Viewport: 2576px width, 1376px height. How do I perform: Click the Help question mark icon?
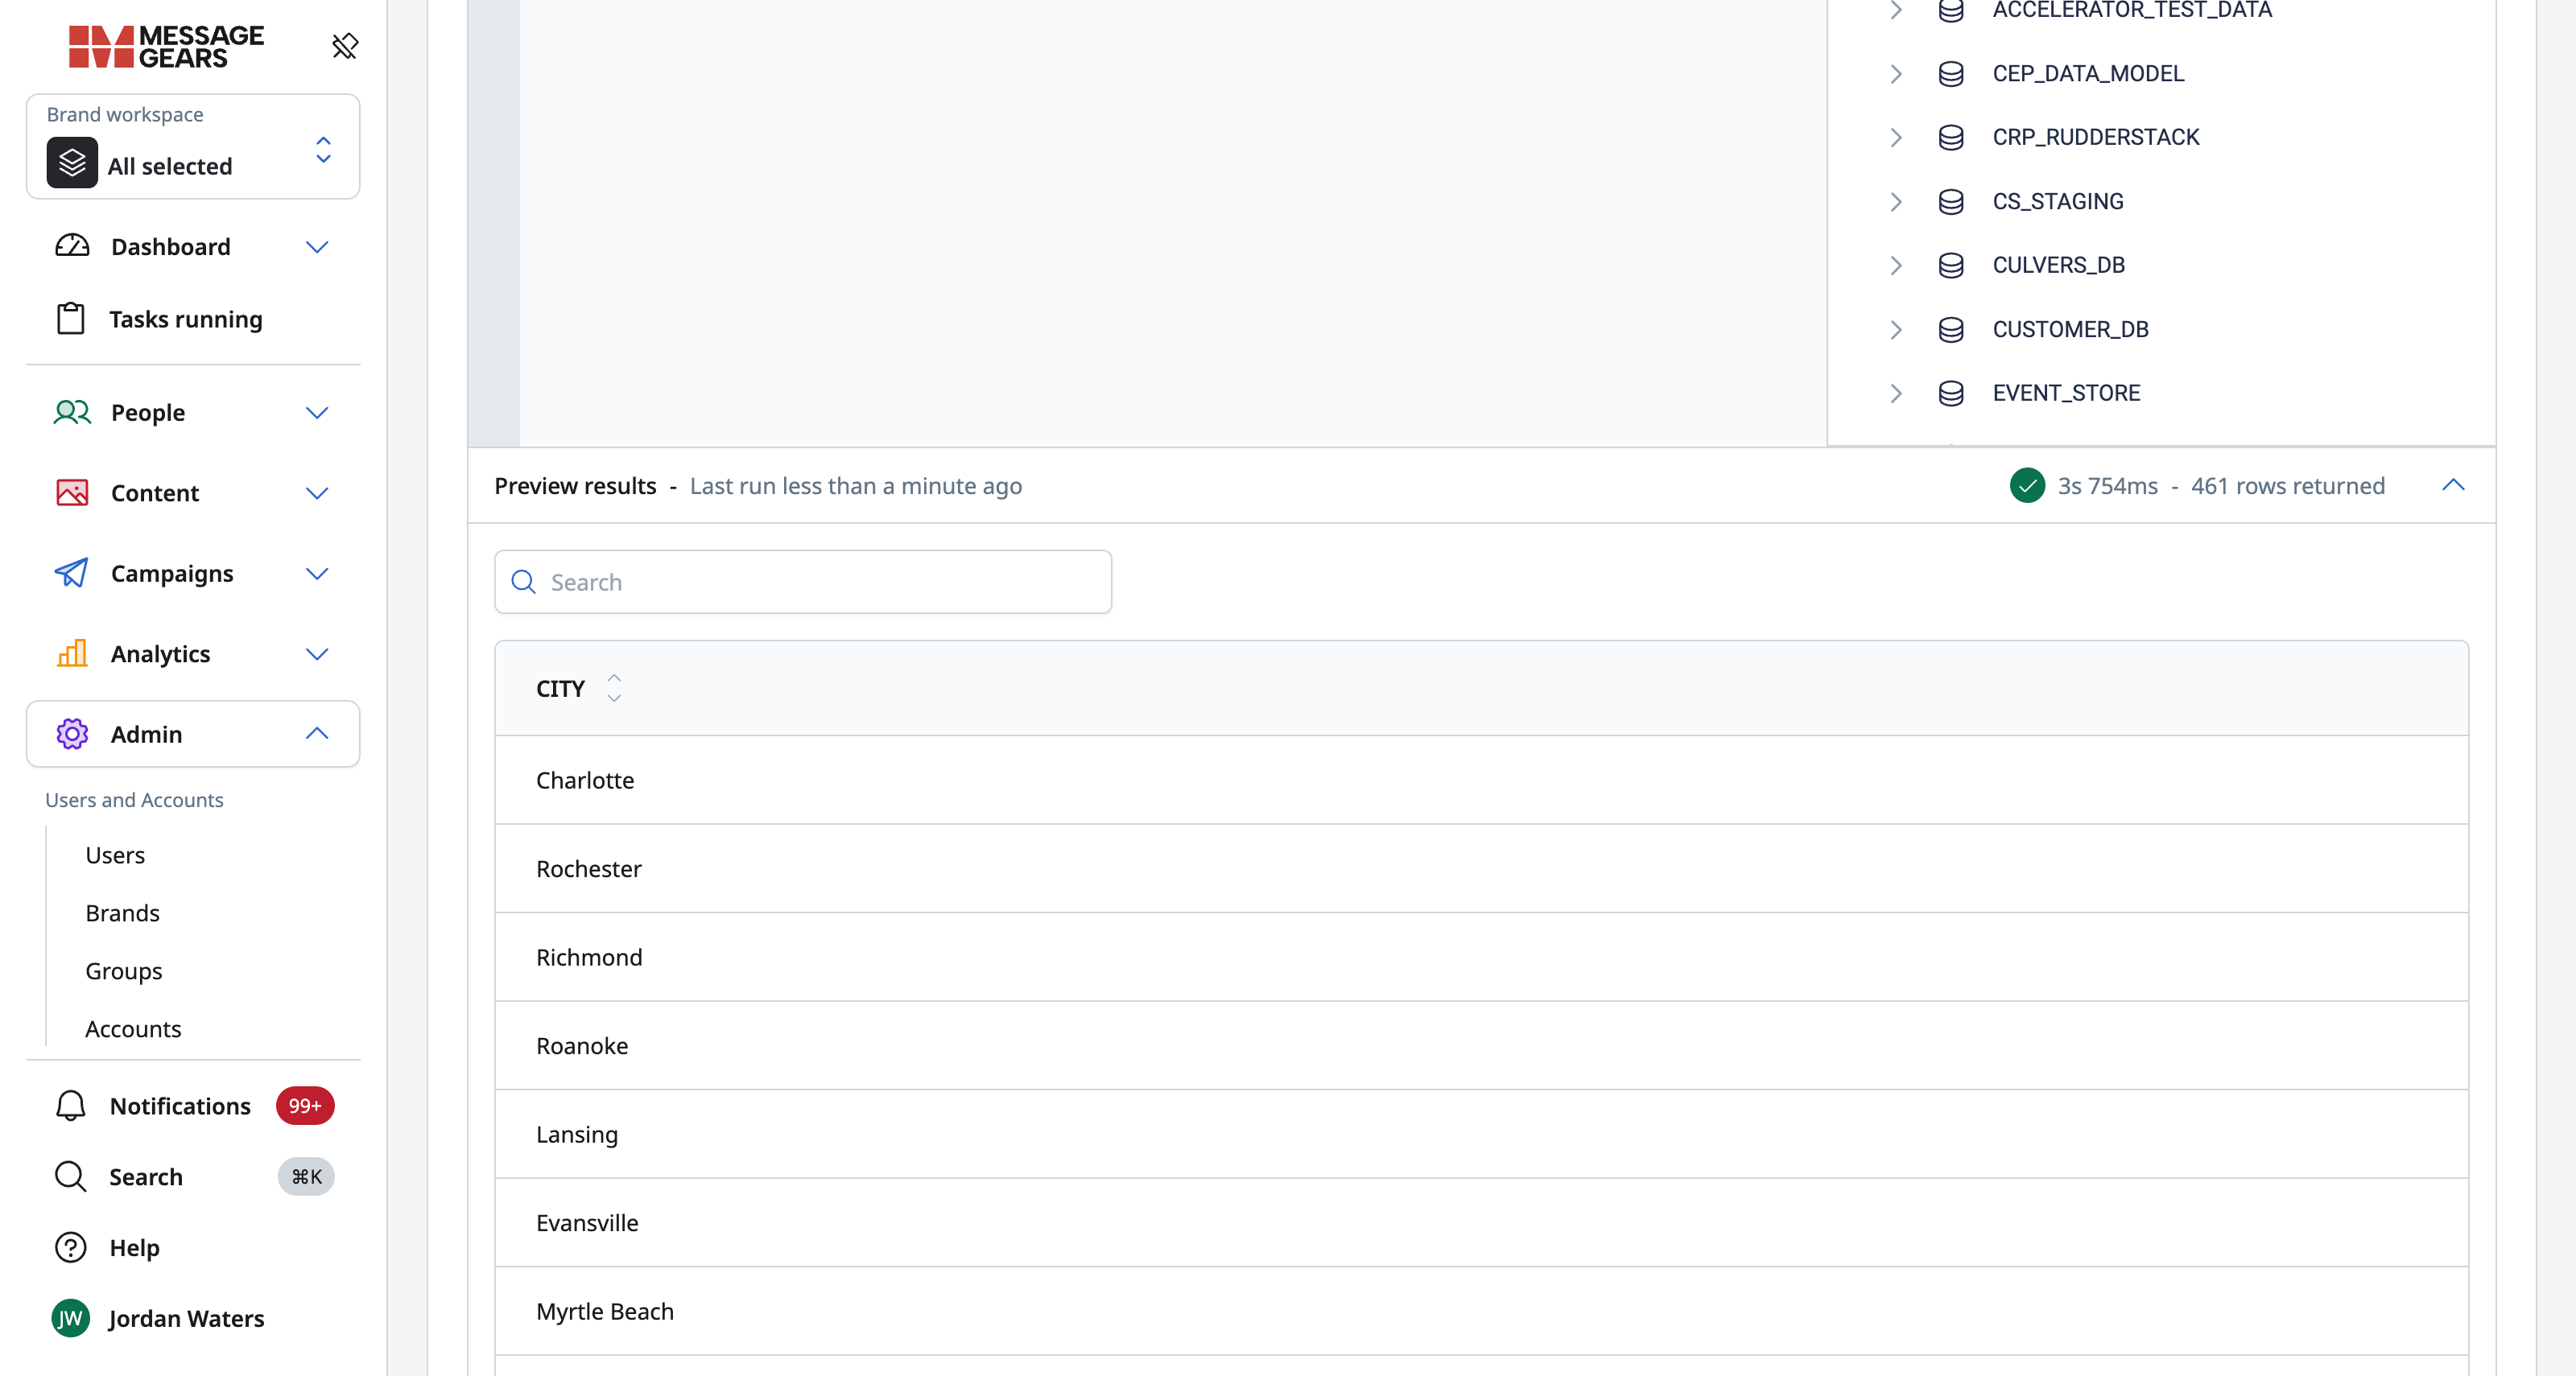click(70, 1247)
